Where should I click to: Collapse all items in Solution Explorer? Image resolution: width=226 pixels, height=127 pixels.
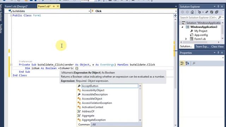point(216,12)
